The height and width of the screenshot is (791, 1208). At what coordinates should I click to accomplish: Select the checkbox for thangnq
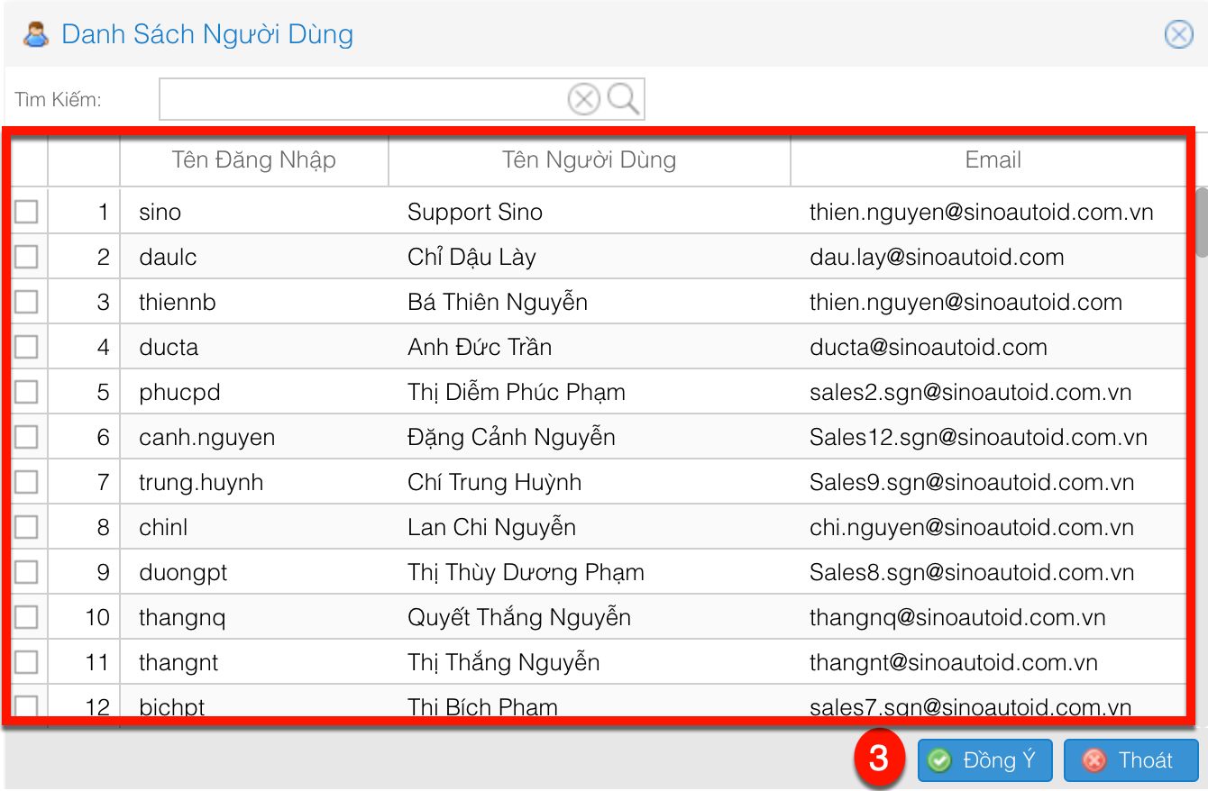tap(26, 617)
